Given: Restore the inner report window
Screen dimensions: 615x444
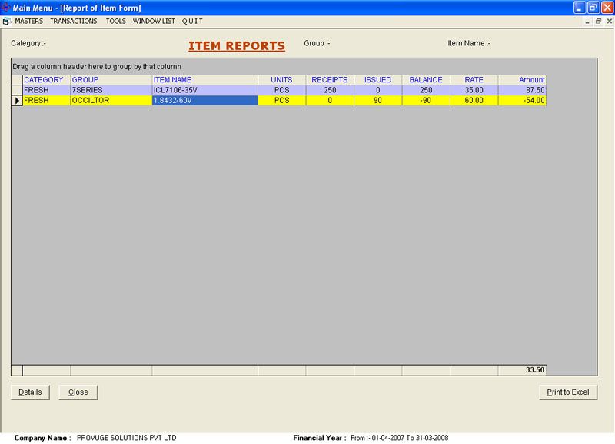Looking at the screenshot, I should pyautogui.click(x=598, y=22).
